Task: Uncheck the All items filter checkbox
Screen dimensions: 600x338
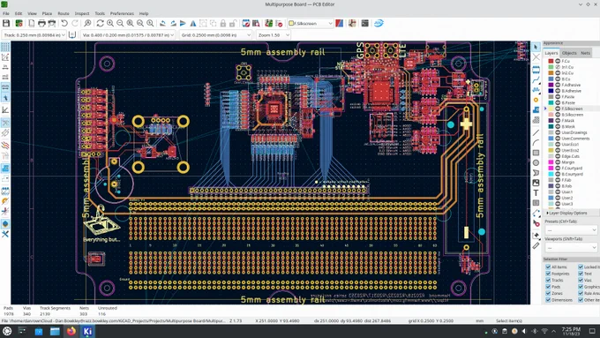Action: [548, 267]
